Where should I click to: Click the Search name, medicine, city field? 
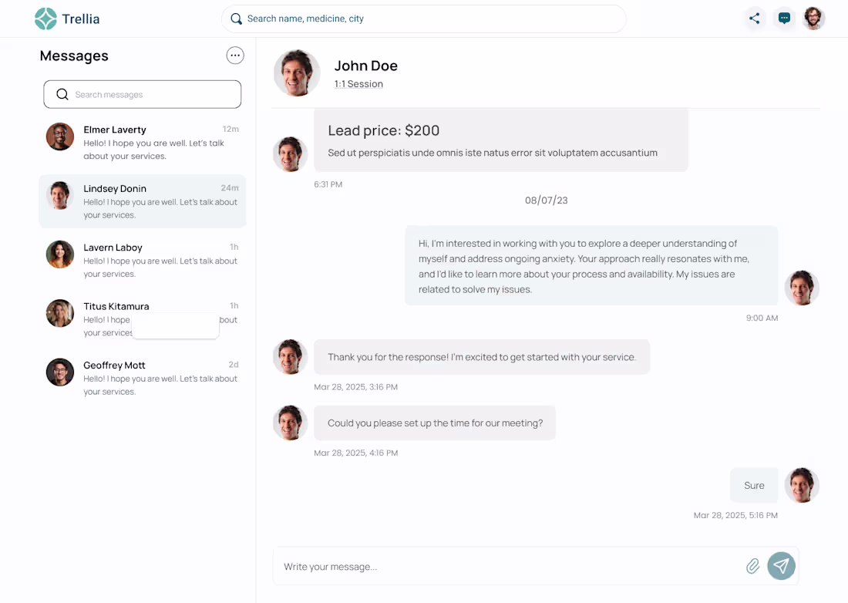[432, 19]
